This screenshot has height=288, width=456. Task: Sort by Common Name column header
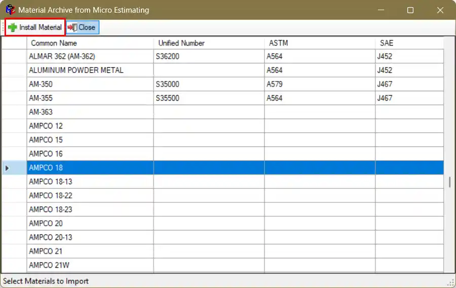coord(90,43)
